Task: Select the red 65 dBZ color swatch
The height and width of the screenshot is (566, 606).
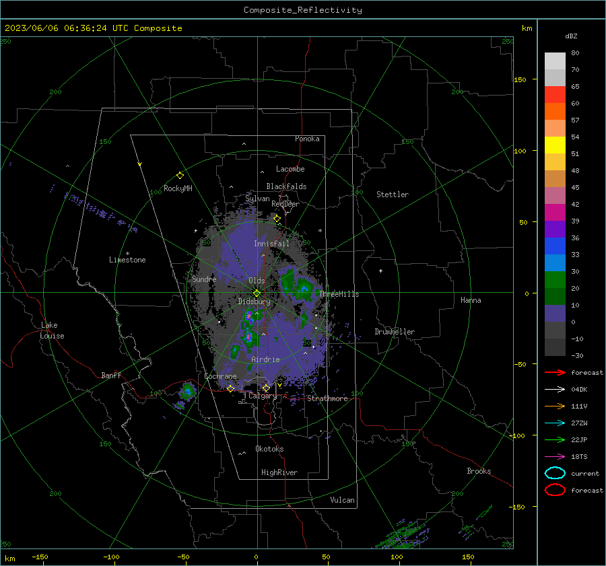Action: (x=555, y=94)
